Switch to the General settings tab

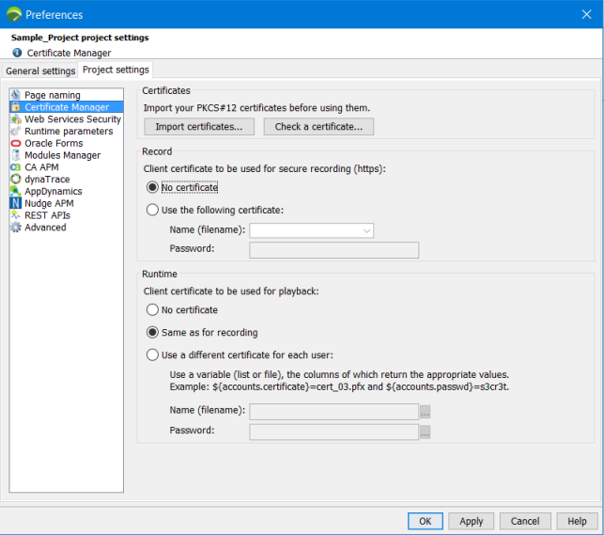[x=39, y=71]
